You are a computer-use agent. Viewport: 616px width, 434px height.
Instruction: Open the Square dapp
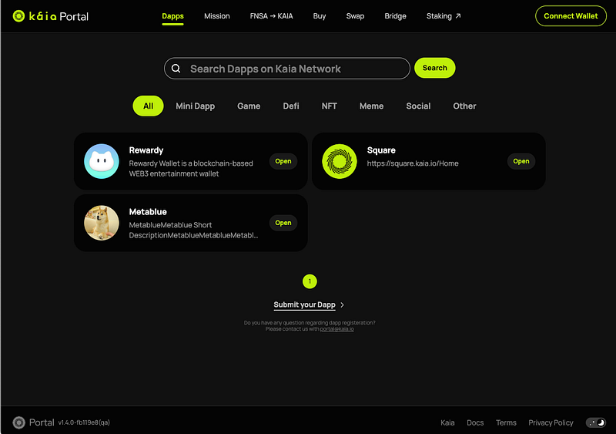521,161
